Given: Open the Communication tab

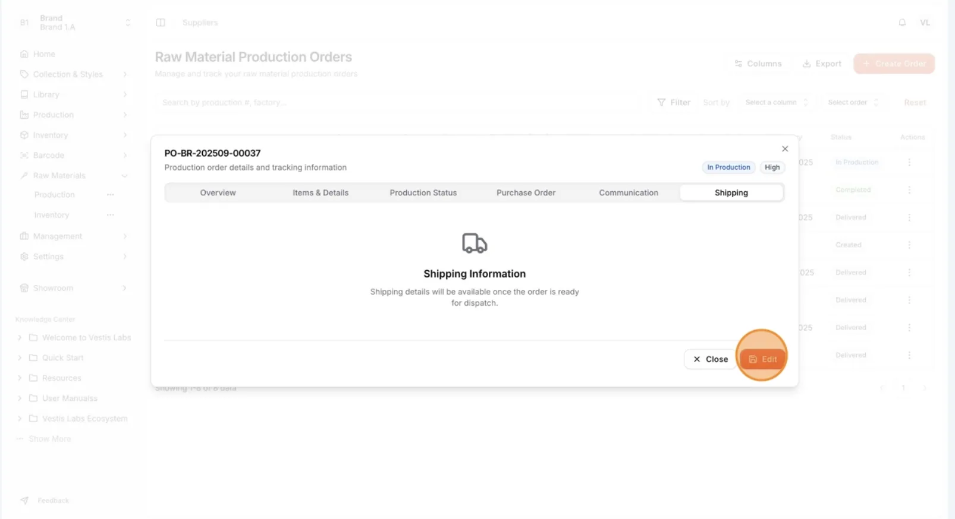Looking at the screenshot, I should pos(629,192).
